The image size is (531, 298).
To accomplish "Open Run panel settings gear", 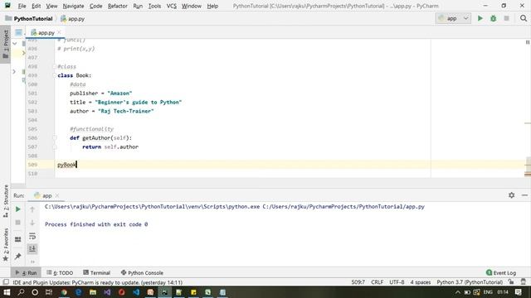I will pyautogui.click(x=511, y=195).
